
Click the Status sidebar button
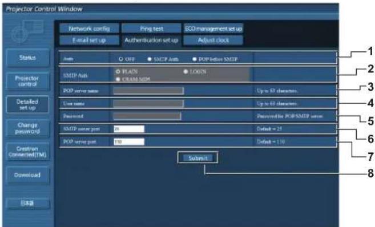(x=28, y=58)
